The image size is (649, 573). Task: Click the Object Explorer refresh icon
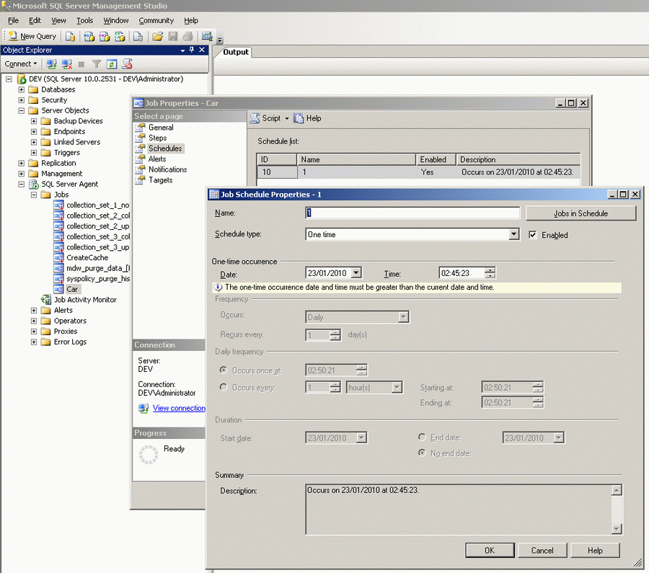coord(112,64)
